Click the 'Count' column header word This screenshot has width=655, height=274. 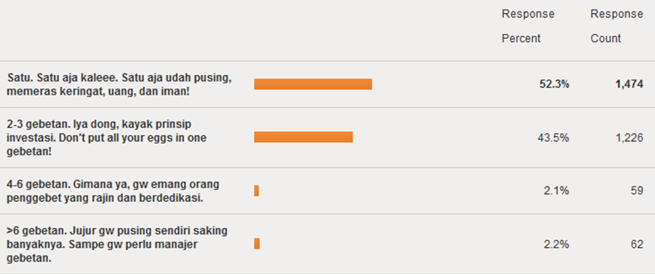(606, 38)
